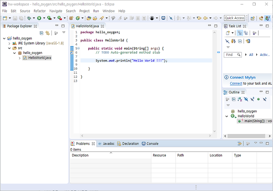Click the Open Type icon
273x191 pixels.
tap(89, 18)
